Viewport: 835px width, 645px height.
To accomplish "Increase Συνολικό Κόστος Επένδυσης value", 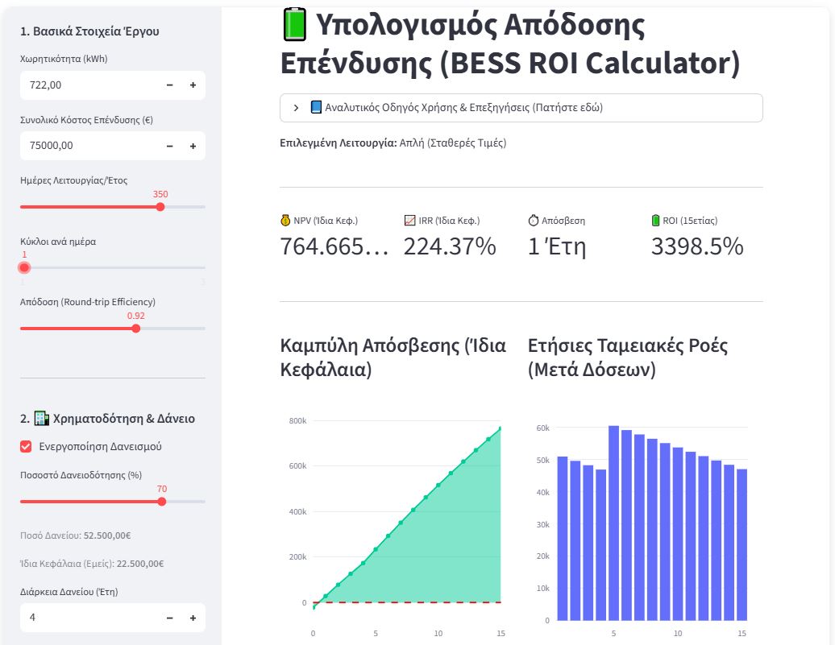I will tap(193, 146).
